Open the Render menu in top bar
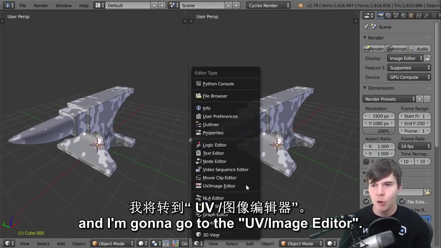The height and width of the screenshot is (248, 441). [x=41, y=6]
